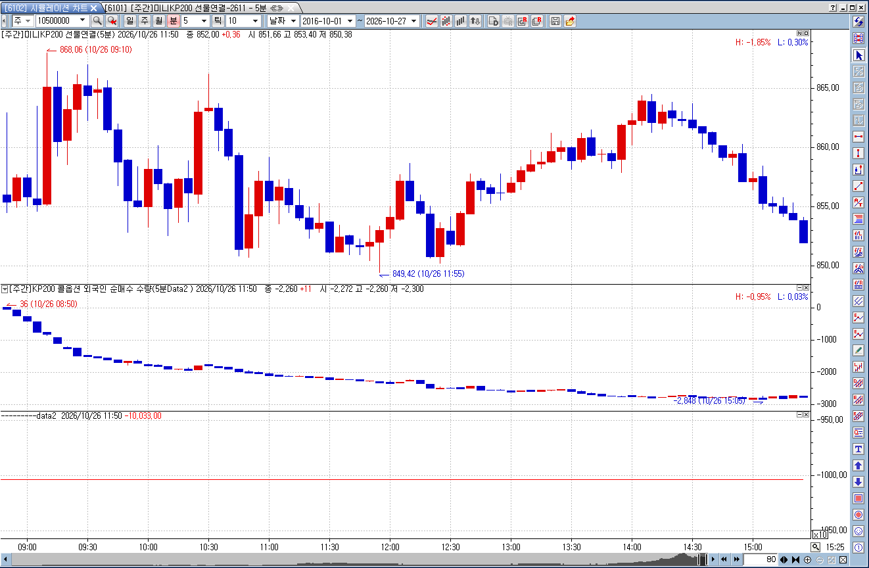Click the bar count field showing 80
The image size is (869, 568).
[761, 559]
